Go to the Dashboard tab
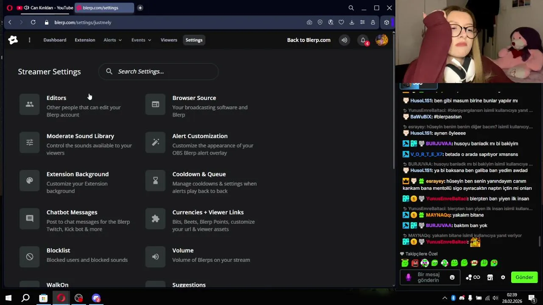 (55, 40)
